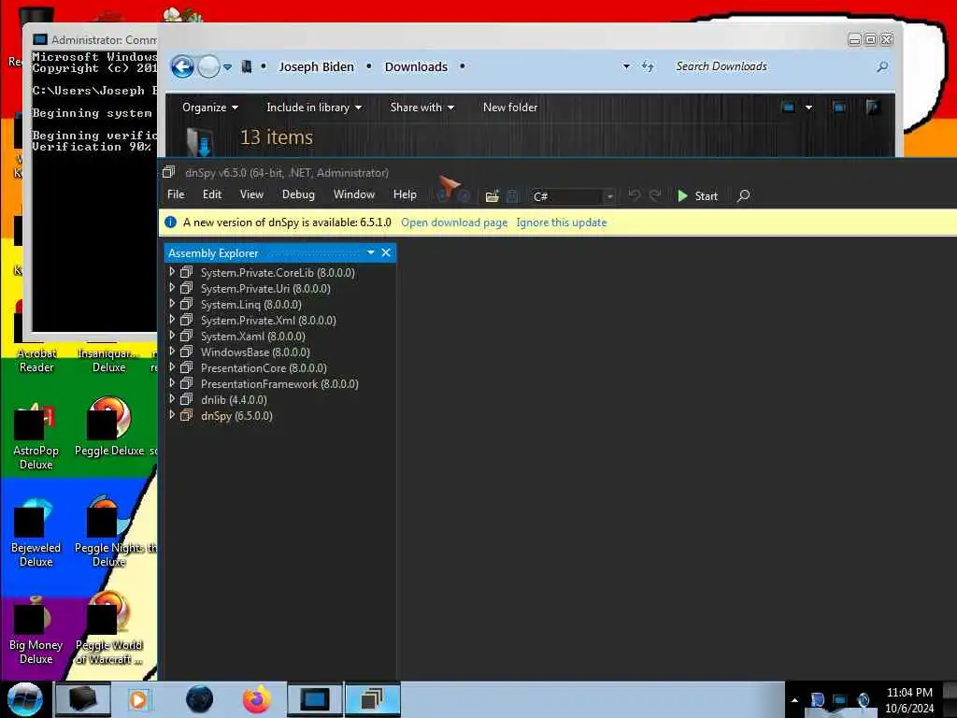Click the Explorer change view icon
Image resolution: width=957 pixels, height=718 pixels.
(789, 108)
